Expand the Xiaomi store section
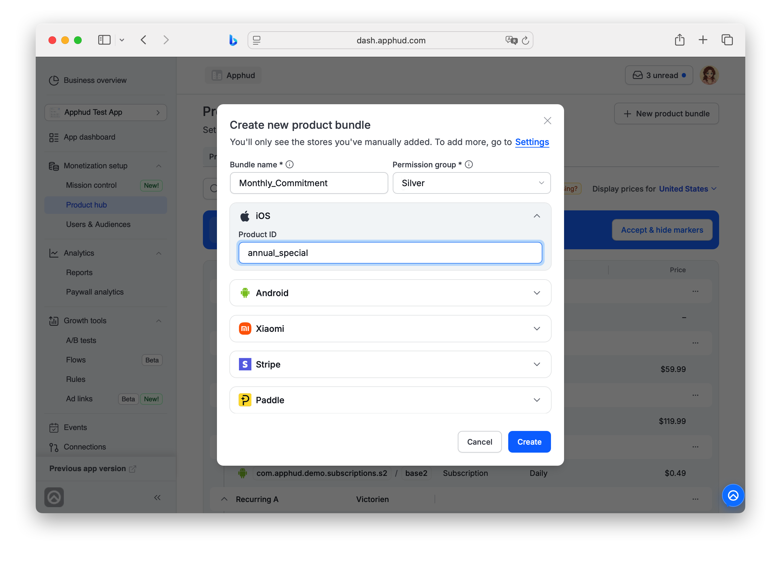The height and width of the screenshot is (561, 781). [x=390, y=329]
